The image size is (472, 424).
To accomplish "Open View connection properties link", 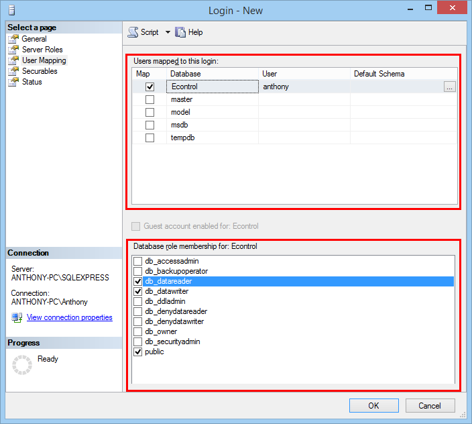I will coord(69,317).
